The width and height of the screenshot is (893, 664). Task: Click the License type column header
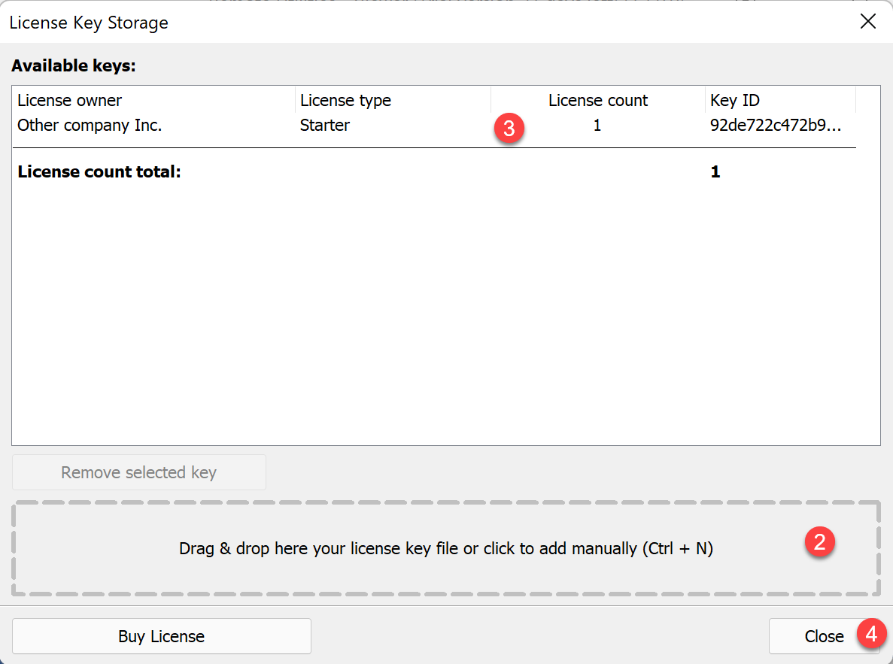345,100
